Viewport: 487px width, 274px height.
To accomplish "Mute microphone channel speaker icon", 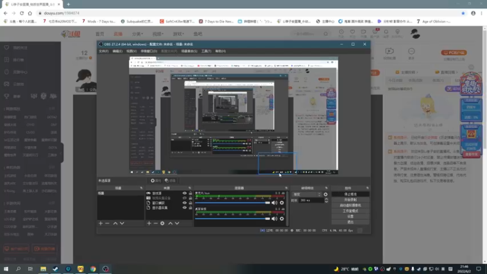I will pos(275,203).
